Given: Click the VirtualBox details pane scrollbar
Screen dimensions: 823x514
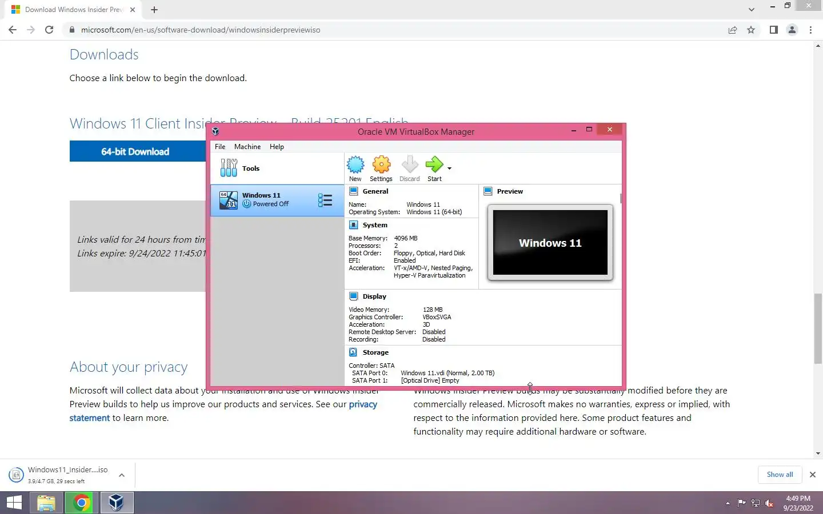Looking at the screenshot, I should (621, 199).
